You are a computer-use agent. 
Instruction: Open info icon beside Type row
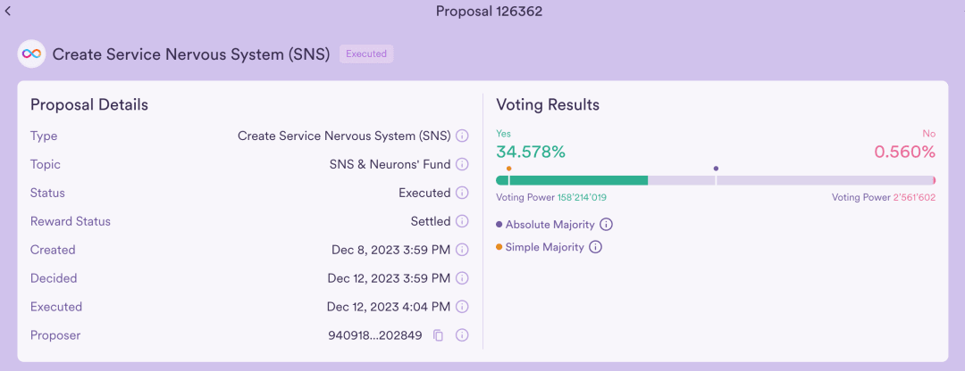pyautogui.click(x=462, y=136)
